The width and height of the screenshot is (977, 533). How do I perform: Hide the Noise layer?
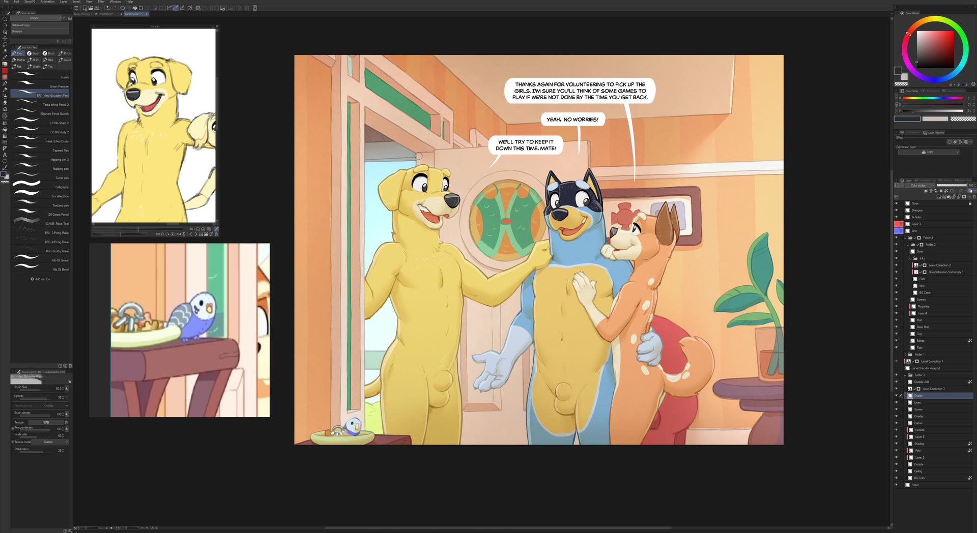pyautogui.click(x=897, y=203)
